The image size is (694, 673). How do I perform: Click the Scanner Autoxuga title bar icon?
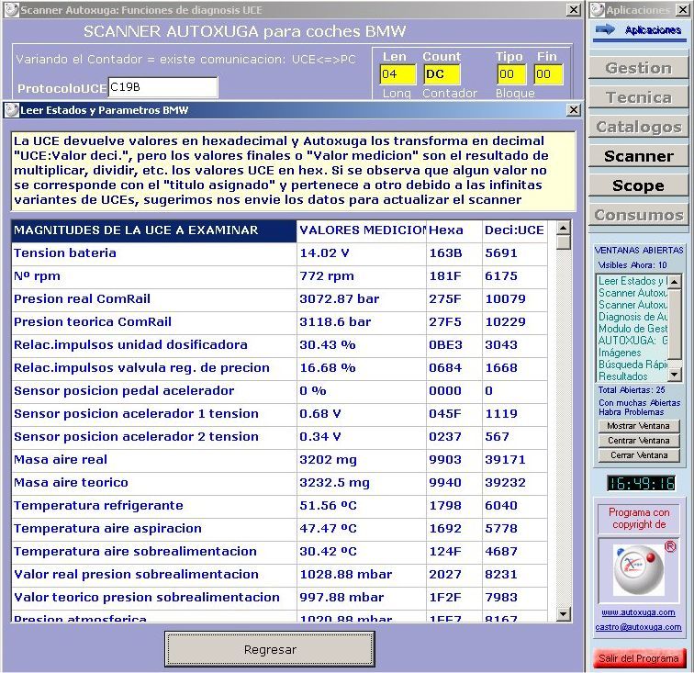point(12,10)
